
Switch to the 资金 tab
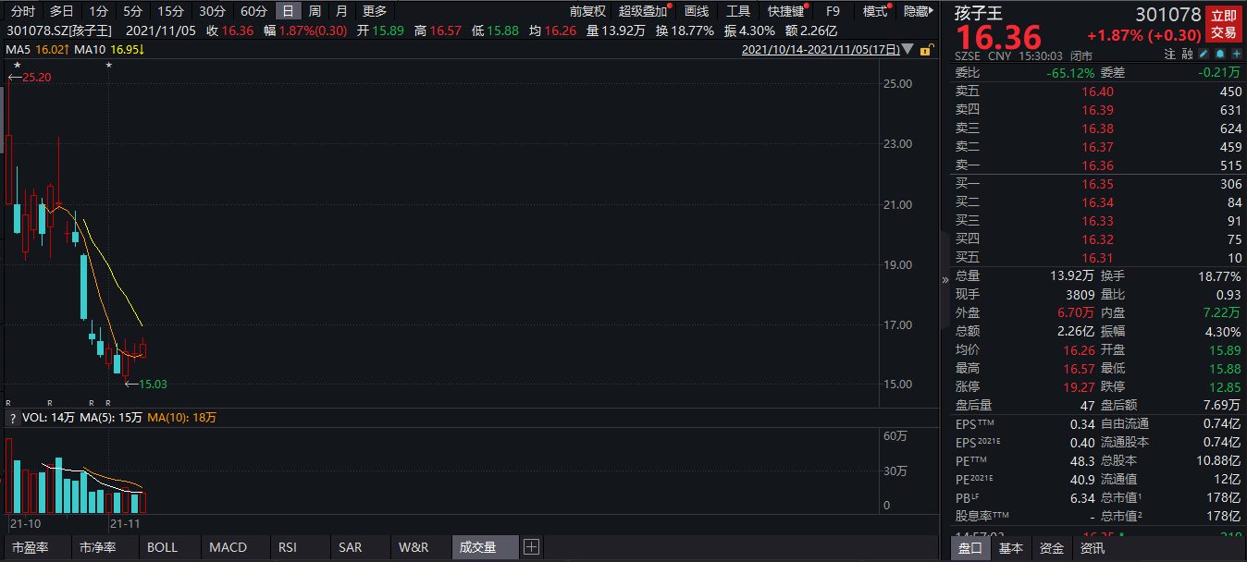coord(1052,548)
